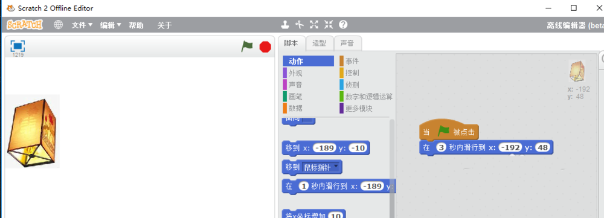Stop project with red stop sign

[x=265, y=47]
